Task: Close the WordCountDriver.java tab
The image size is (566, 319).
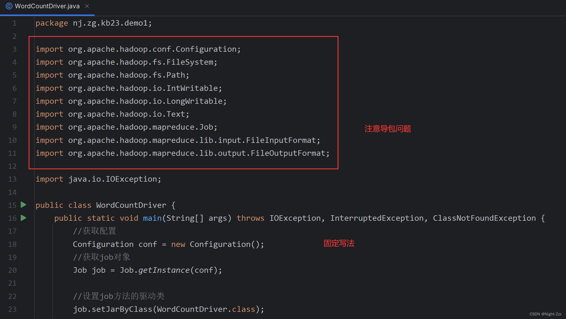Action: (x=87, y=6)
